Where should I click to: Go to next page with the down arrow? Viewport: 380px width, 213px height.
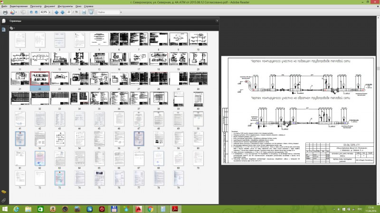click(x=63, y=12)
